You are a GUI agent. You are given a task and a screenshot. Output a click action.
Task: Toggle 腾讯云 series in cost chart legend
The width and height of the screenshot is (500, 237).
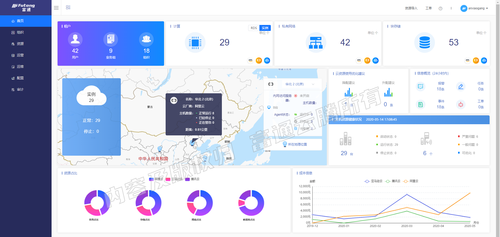pos(393,181)
